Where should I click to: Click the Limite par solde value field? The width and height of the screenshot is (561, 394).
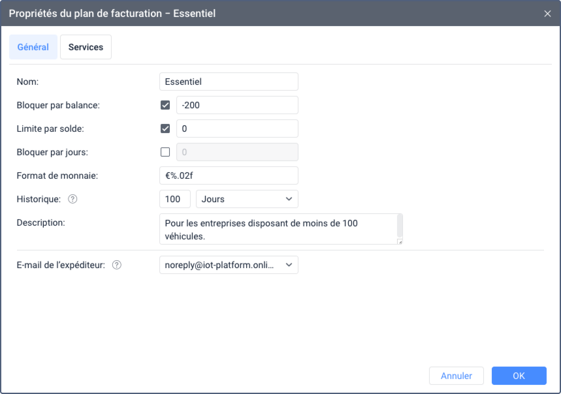click(237, 129)
